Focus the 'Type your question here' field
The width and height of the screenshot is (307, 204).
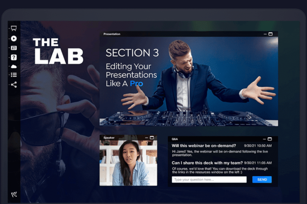click(209, 180)
